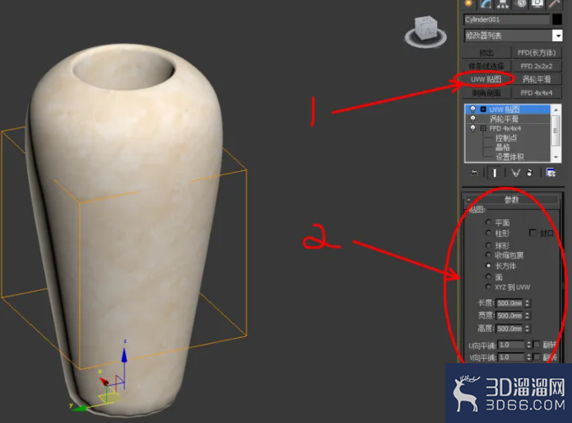Click the FFD 4x4x4 modifier button
Screen dimensions: 572x423
point(537,93)
